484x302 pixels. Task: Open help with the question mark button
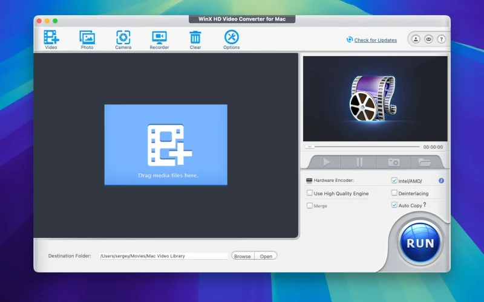coord(442,39)
